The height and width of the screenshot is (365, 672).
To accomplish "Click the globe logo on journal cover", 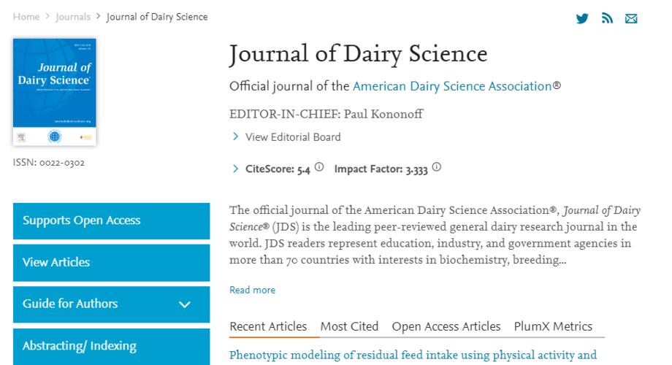I will coord(55,137).
